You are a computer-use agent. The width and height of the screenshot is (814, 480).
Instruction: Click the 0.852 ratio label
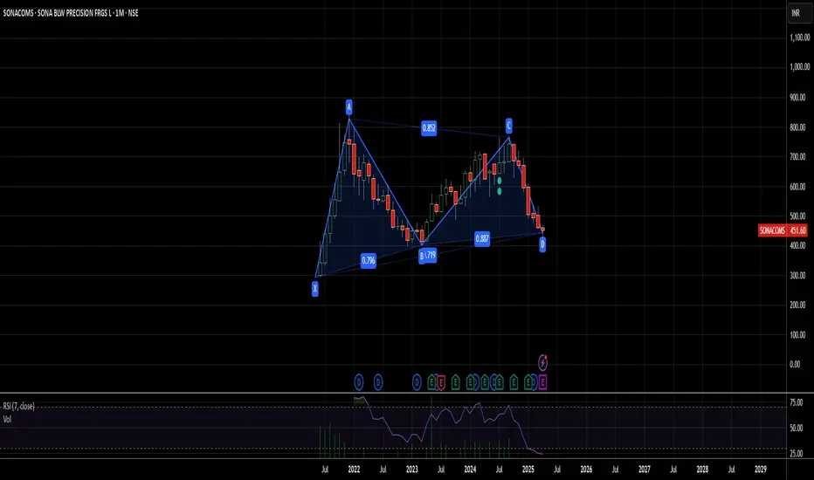[429, 128]
